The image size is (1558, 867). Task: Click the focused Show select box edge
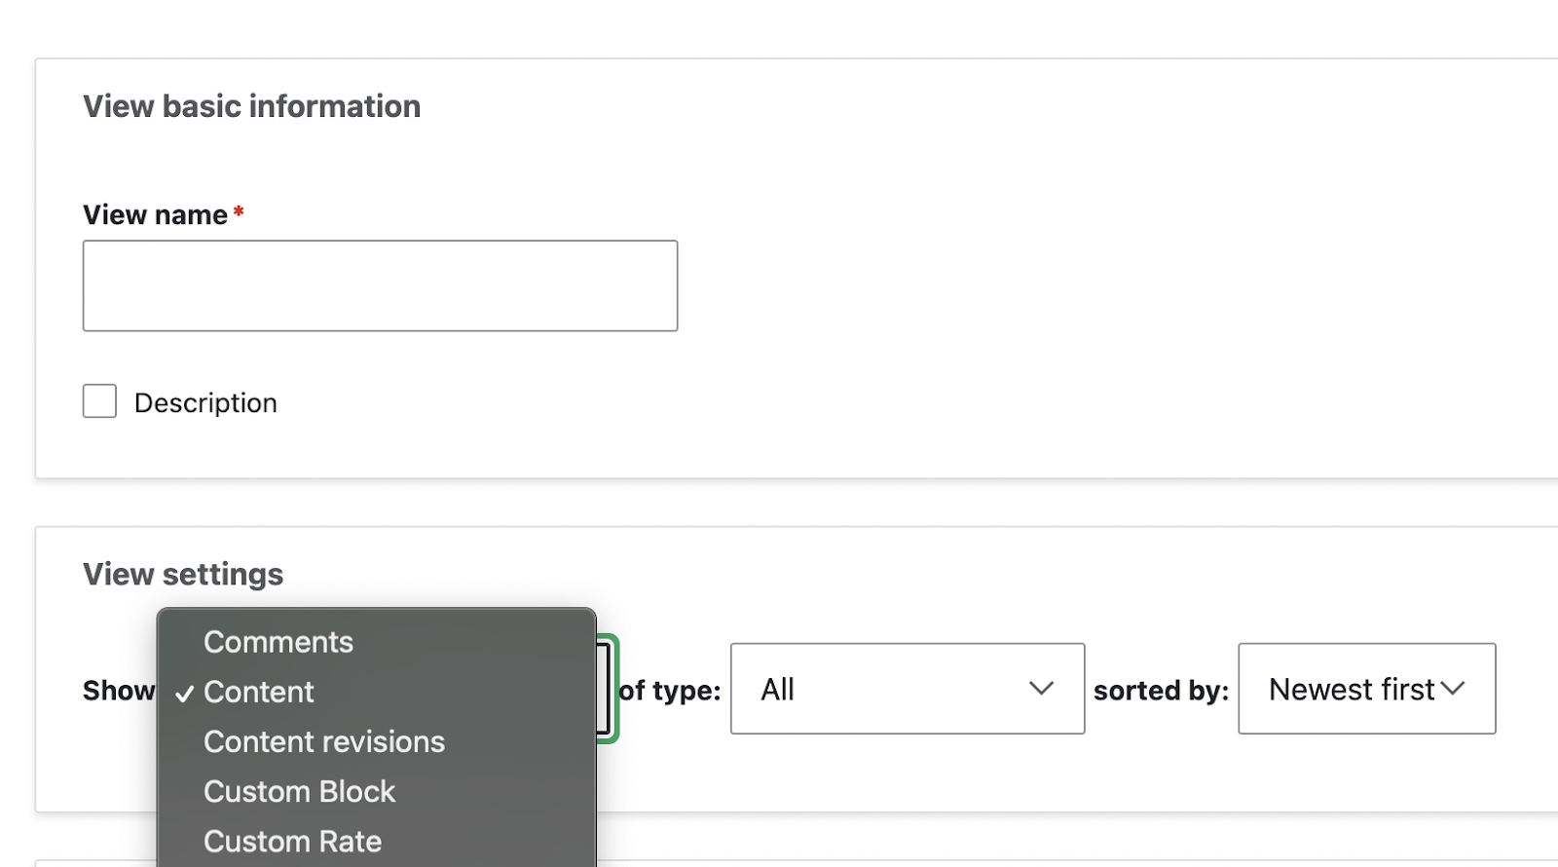607,689
